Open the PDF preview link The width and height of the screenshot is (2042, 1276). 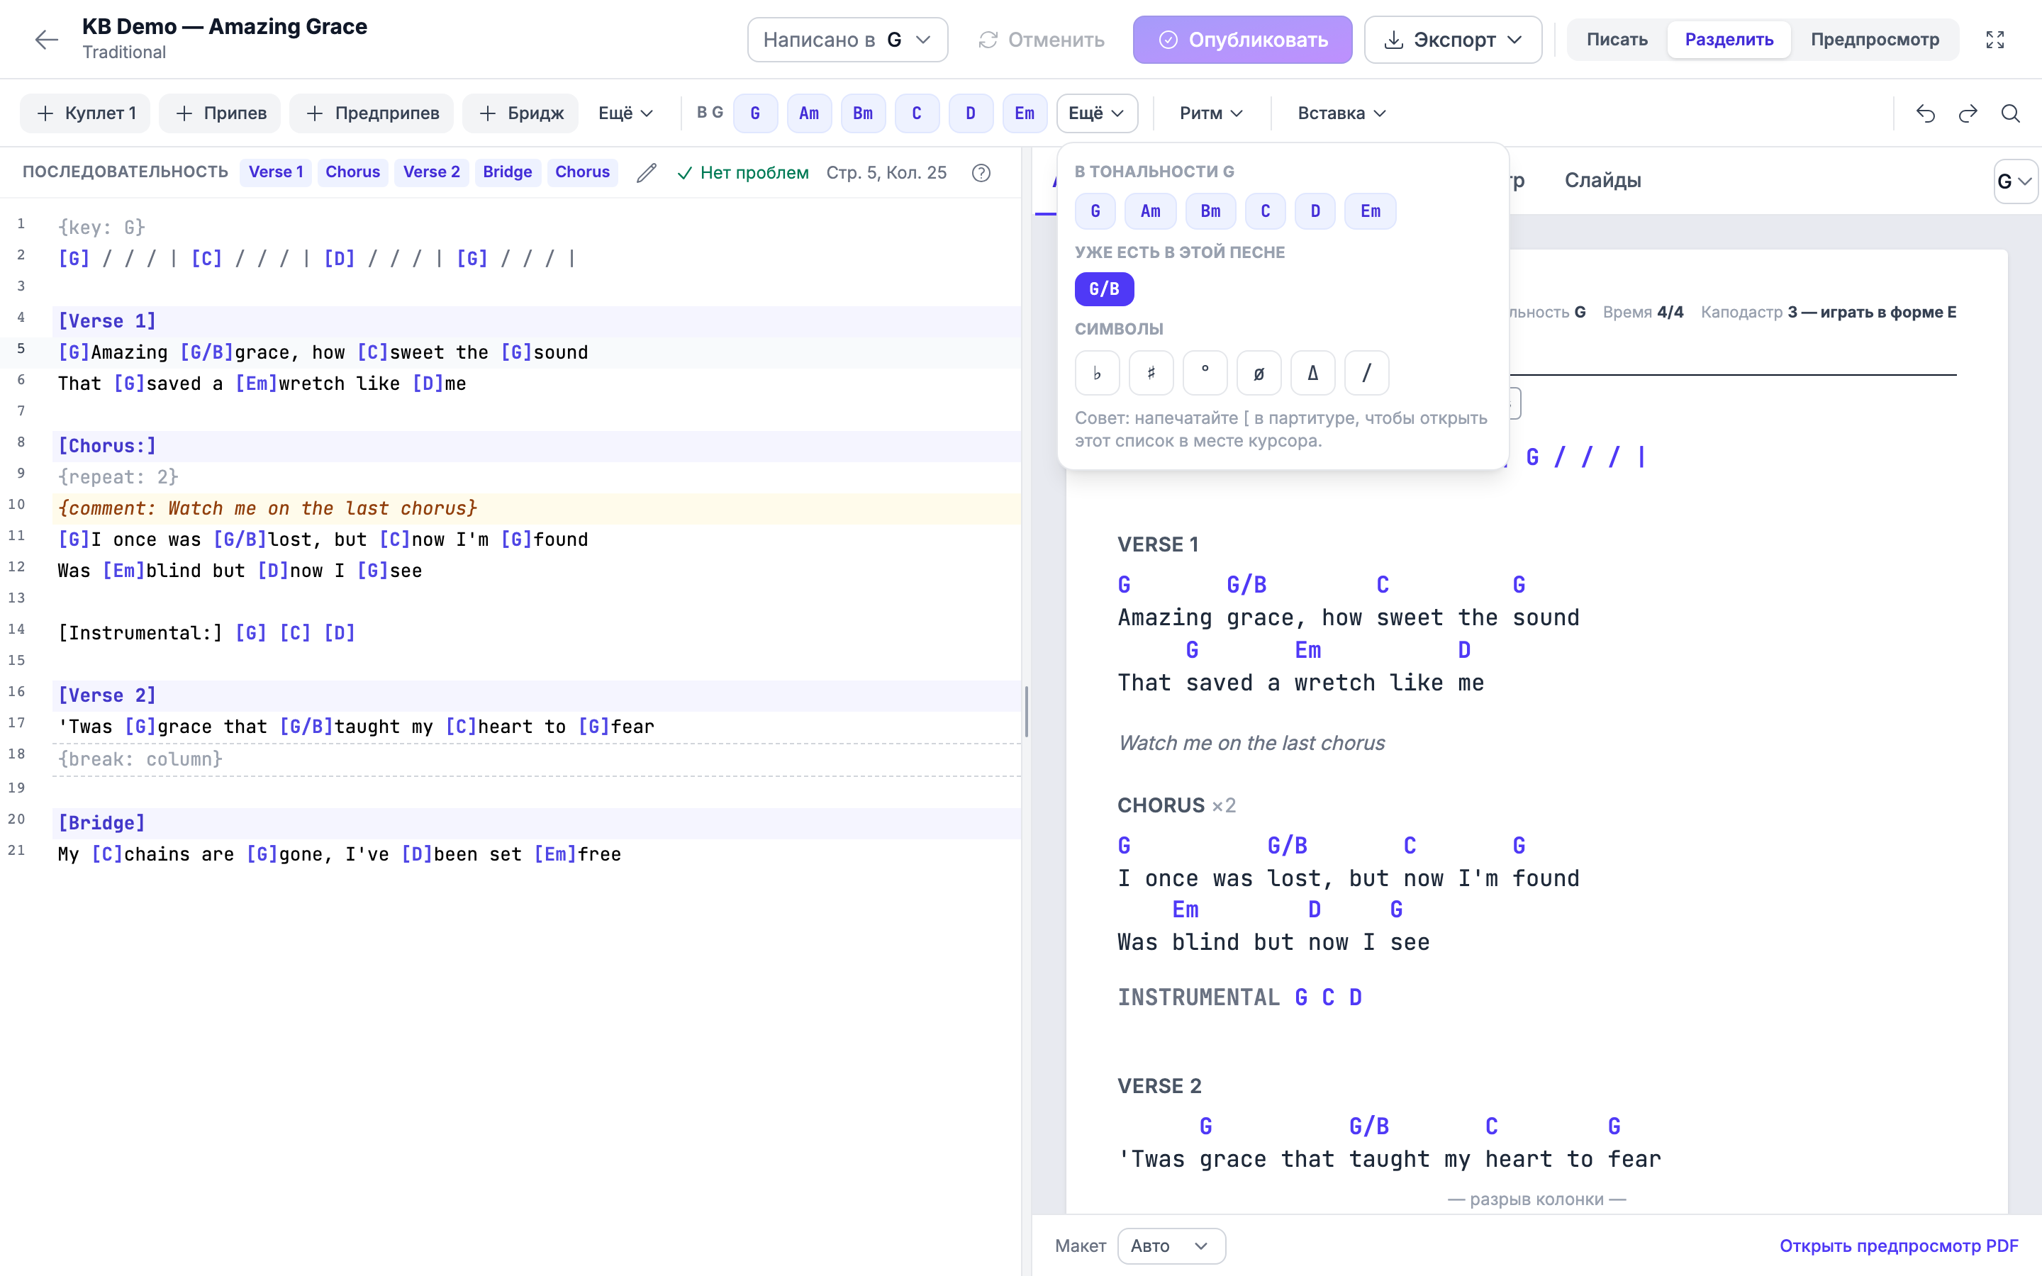[1899, 1246]
